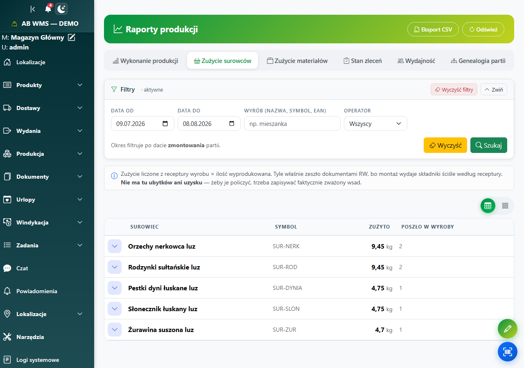
Task: Click the Surowiec column header
Action: tap(145, 227)
